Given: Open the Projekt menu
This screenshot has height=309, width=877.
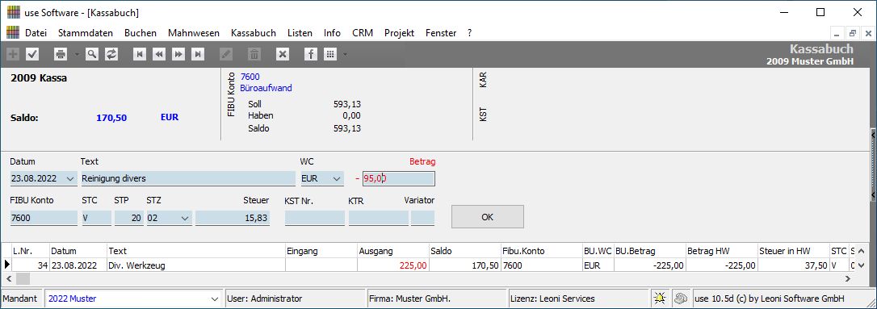Looking at the screenshot, I should tap(400, 33).
